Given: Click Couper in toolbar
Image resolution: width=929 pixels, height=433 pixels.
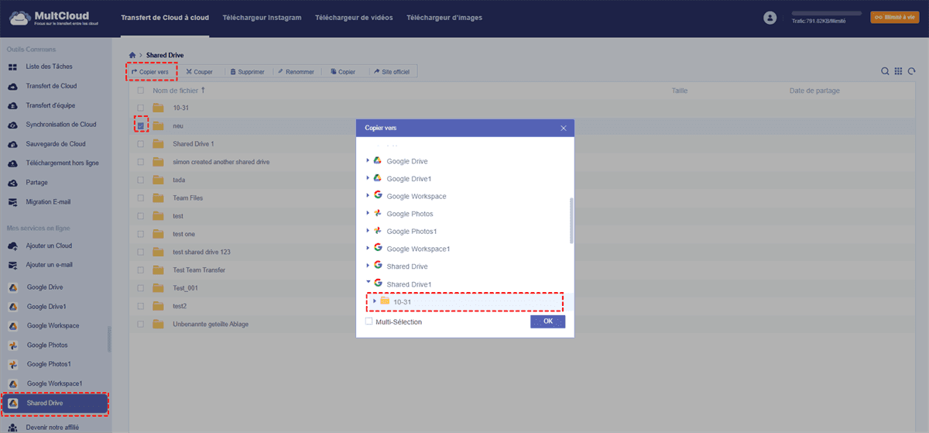Looking at the screenshot, I should coord(200,71).
